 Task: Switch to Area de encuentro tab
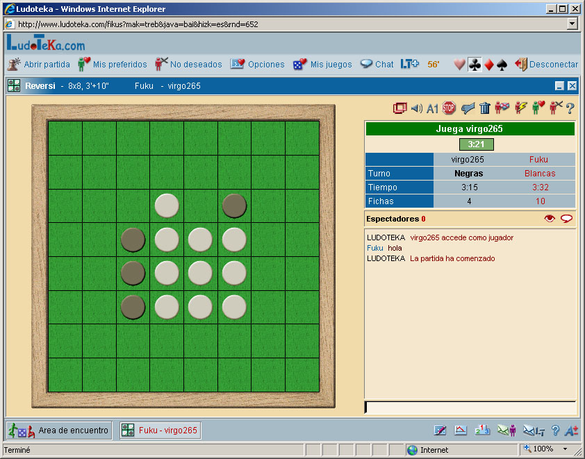(x=60, y=431)
